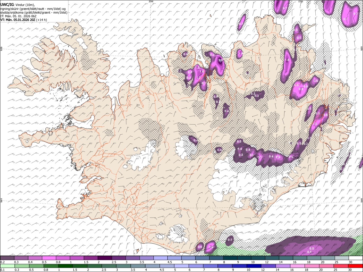This screenshot has width=363, height=272.
Task: Select the white swatch ending the upper legend
Action: (355, 258)
